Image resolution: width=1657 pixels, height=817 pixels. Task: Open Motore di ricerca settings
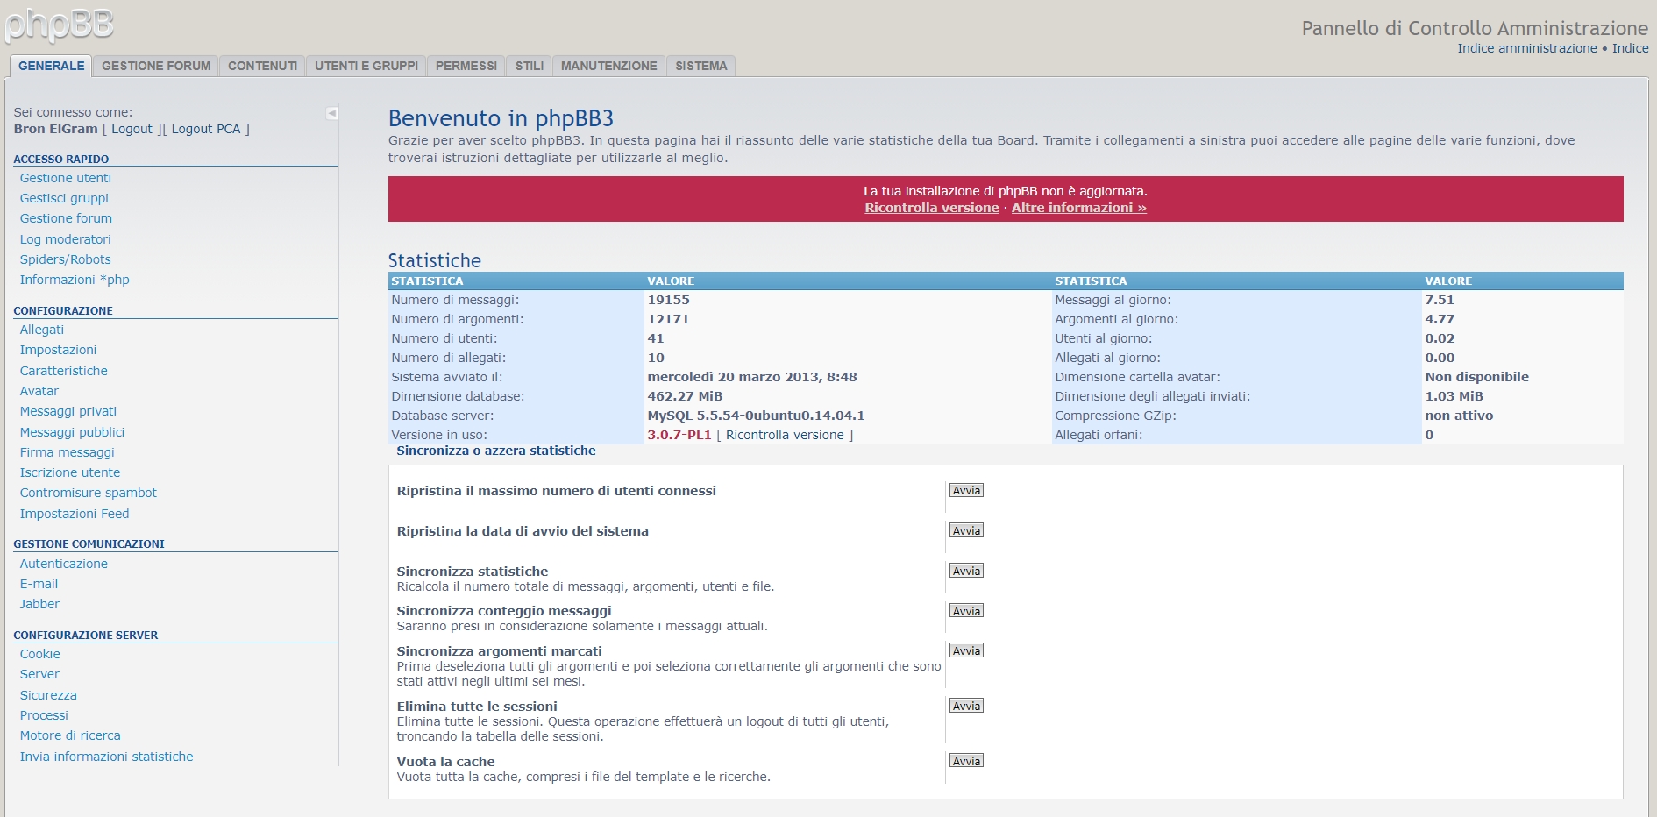[70, 735]
